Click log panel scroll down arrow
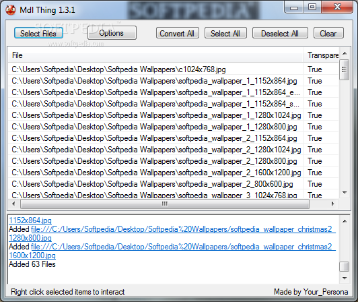 (x=345, y=278)
